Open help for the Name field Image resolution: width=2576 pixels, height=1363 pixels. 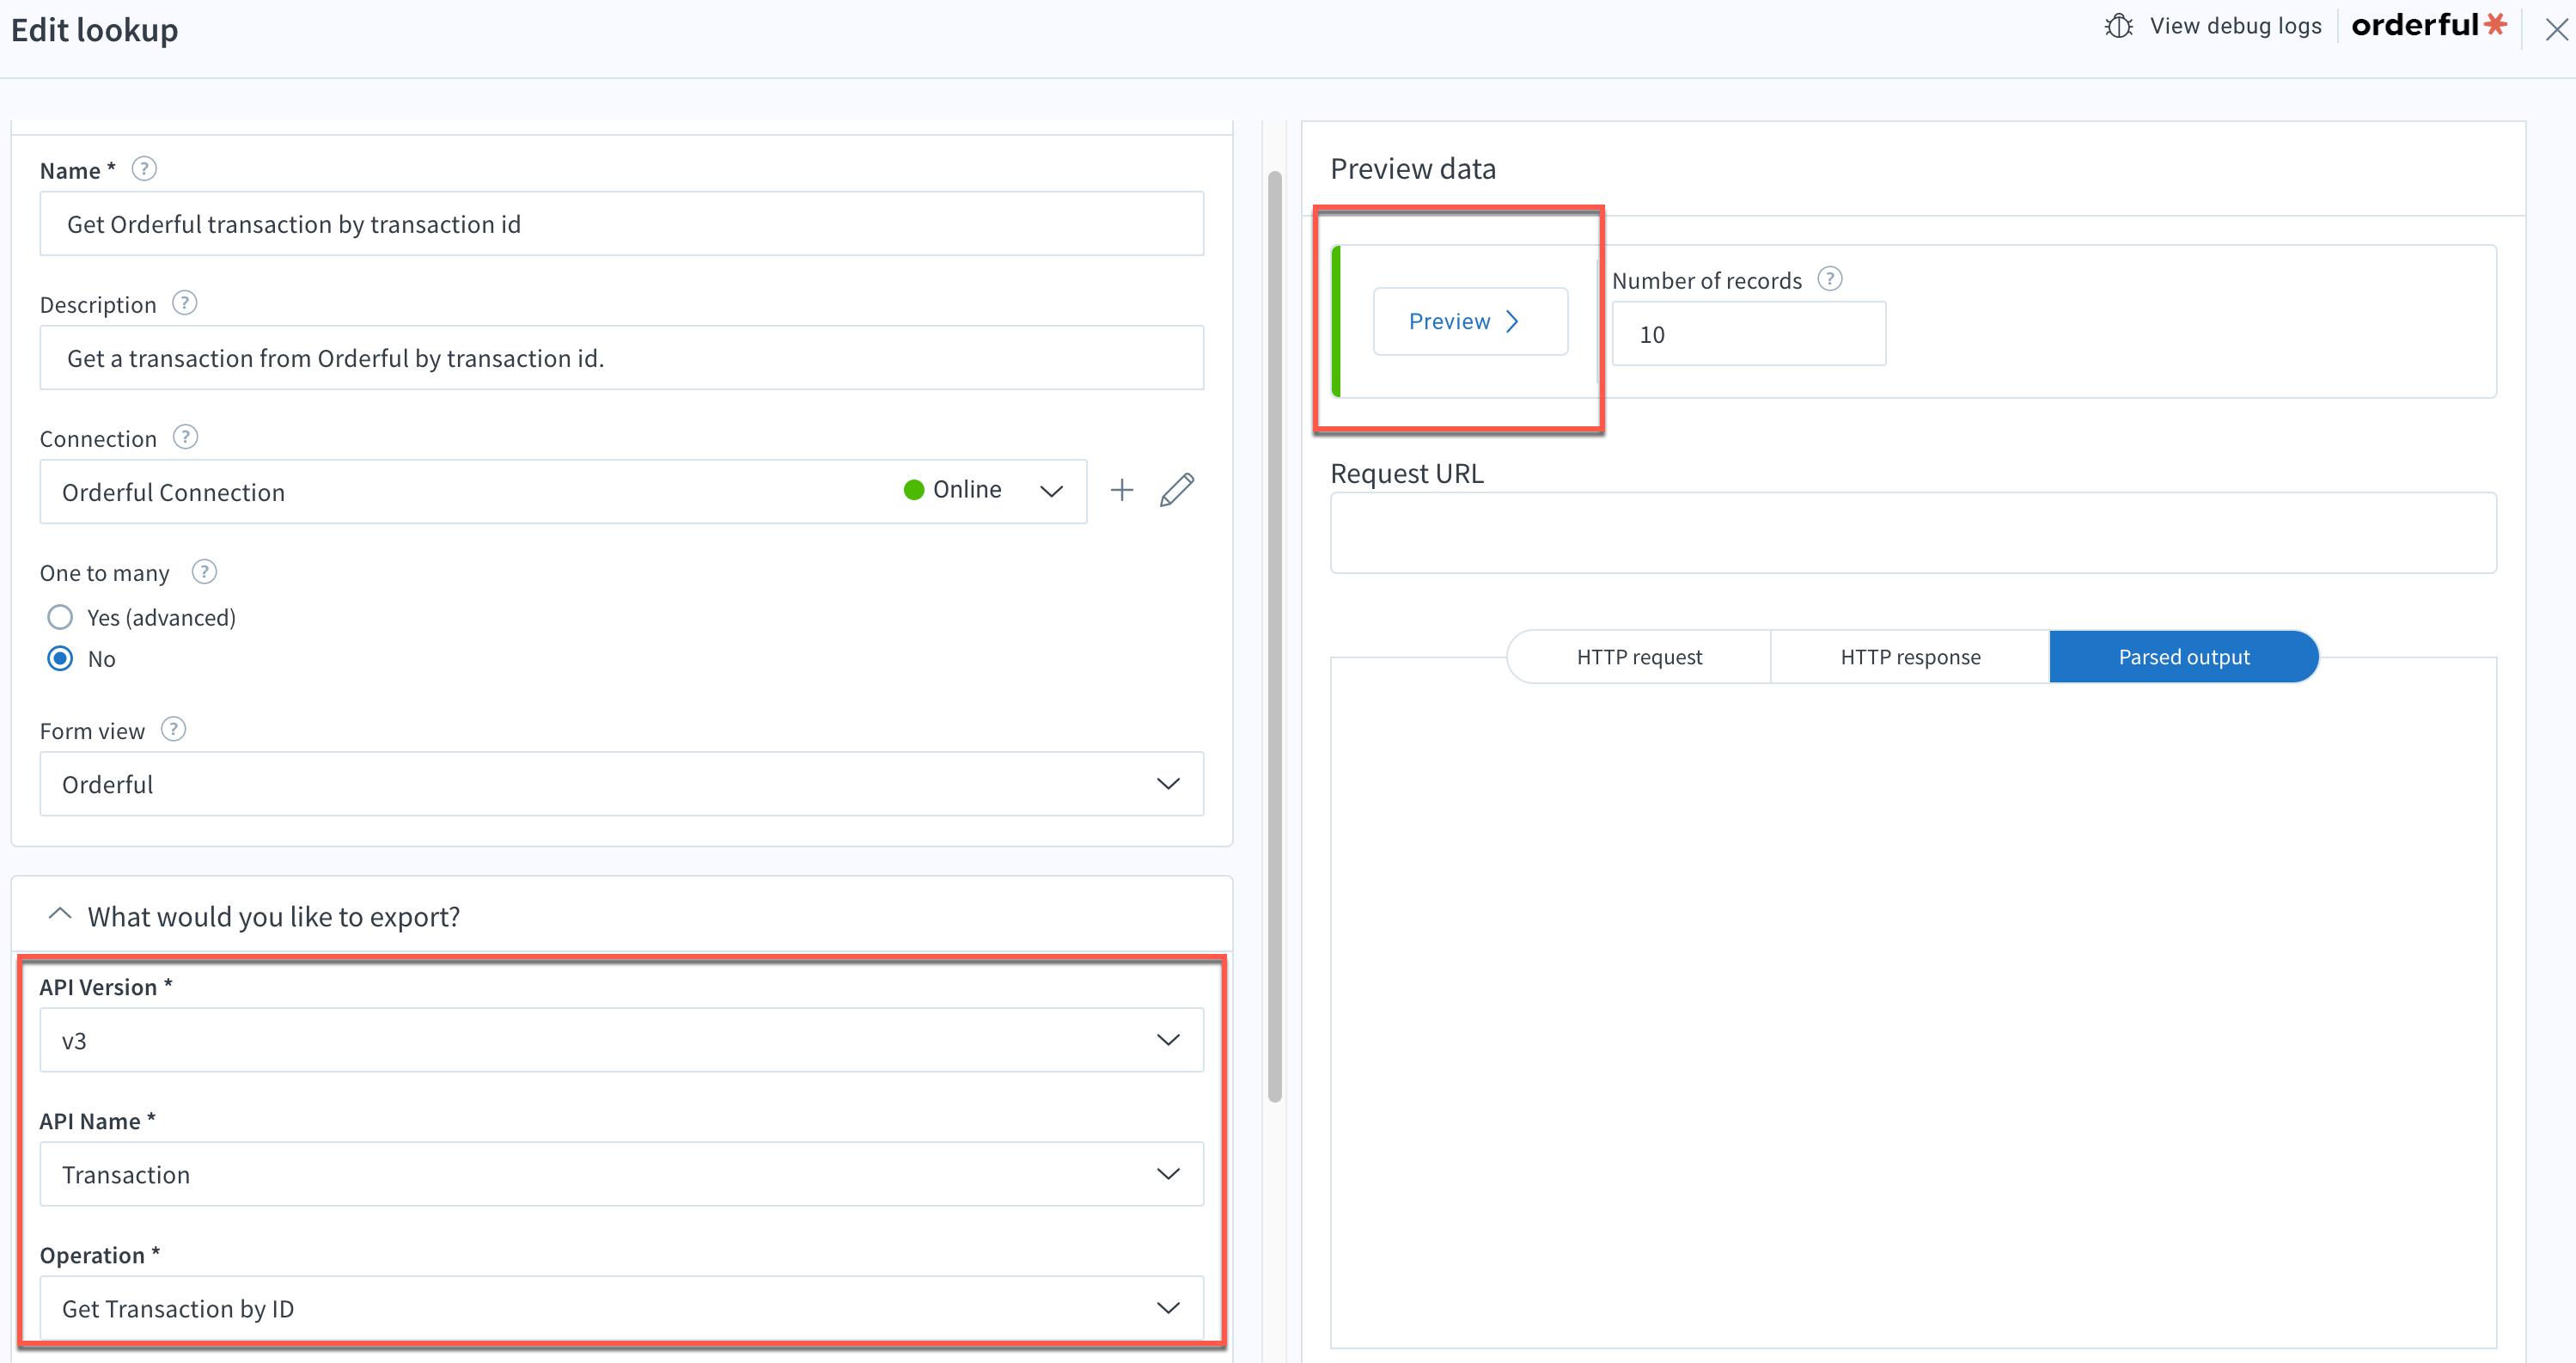(x=144, y=169)
